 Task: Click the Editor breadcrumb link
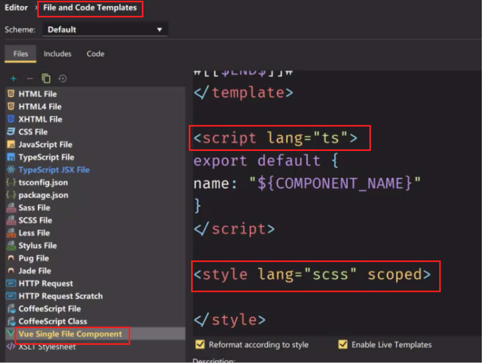[x=16, y=8]
